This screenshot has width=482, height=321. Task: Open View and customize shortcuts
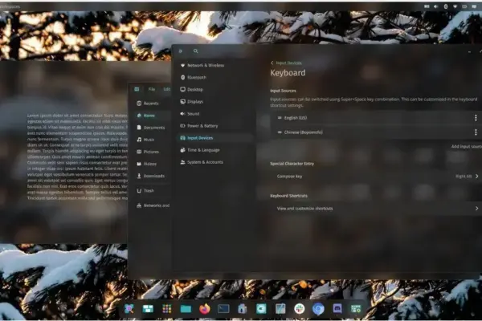coord(376,209)
